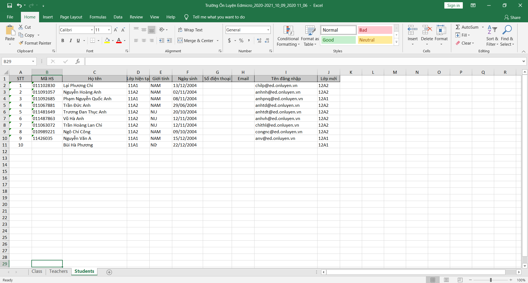Decrease font size with smaller A icon
Image resolution: width=528 pixels, height=283 pixels.
pyautogui.click(x=123, y=30)
